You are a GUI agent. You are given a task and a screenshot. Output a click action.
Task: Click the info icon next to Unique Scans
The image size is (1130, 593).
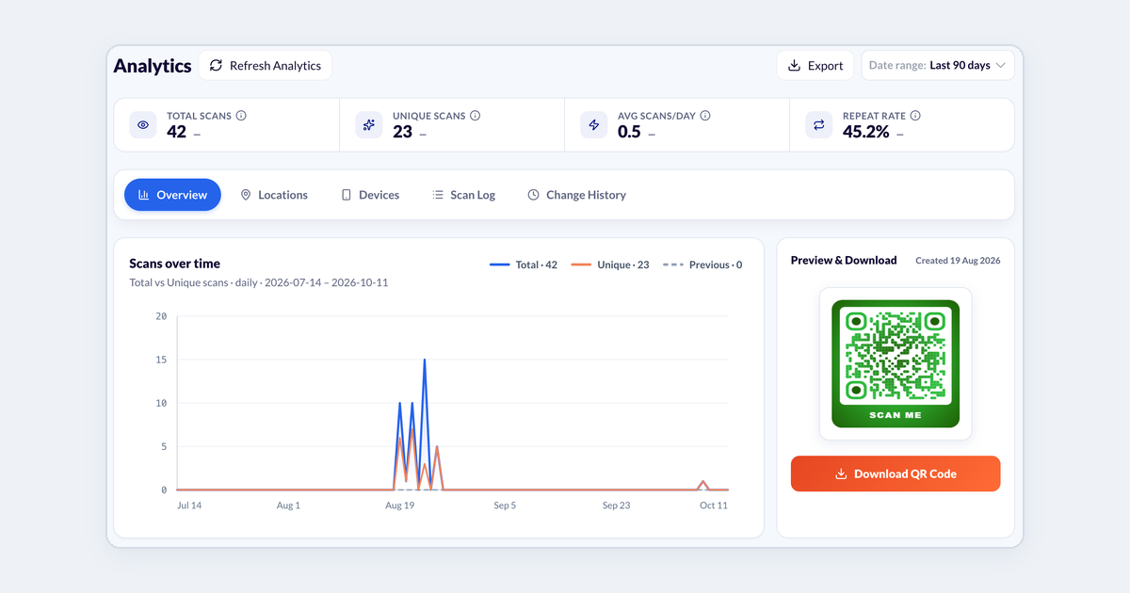[475, 116]
